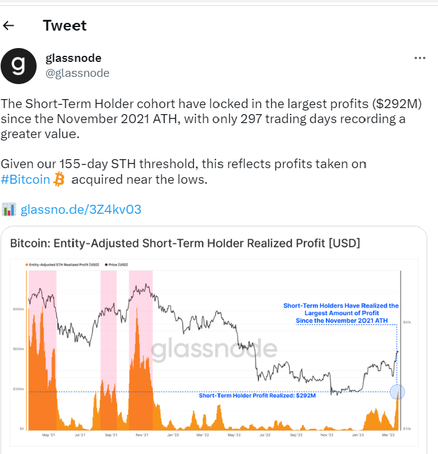Open the glassnode profile avatar
Viewport: 438px width, 454px height.
click(19, 66)
